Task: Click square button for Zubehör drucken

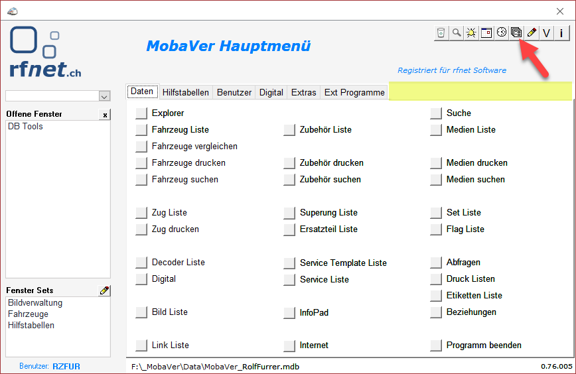Action: [x=289, y=163]
